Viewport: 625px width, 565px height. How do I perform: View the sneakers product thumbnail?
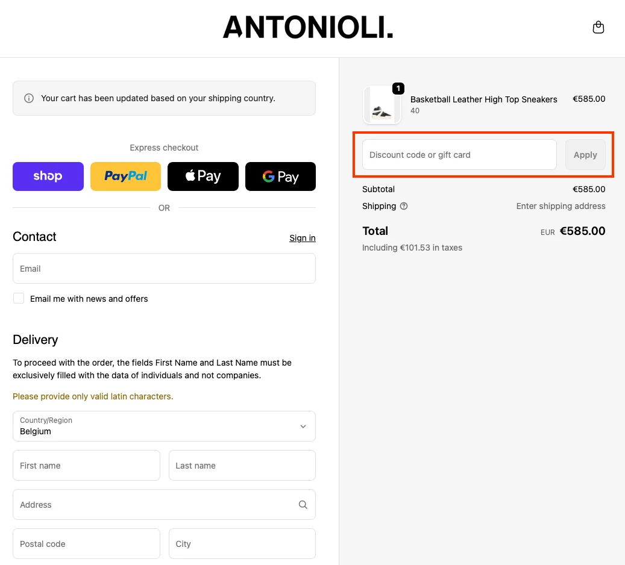click(382, 105)
